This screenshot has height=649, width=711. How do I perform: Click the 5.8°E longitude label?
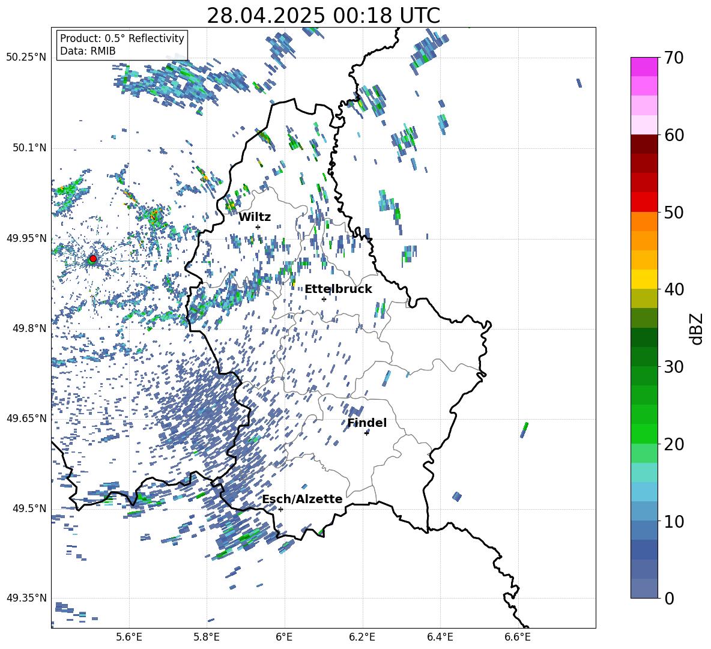click(207, 637)
